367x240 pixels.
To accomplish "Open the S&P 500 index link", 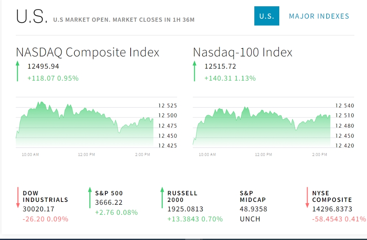I will click(109, 193).
